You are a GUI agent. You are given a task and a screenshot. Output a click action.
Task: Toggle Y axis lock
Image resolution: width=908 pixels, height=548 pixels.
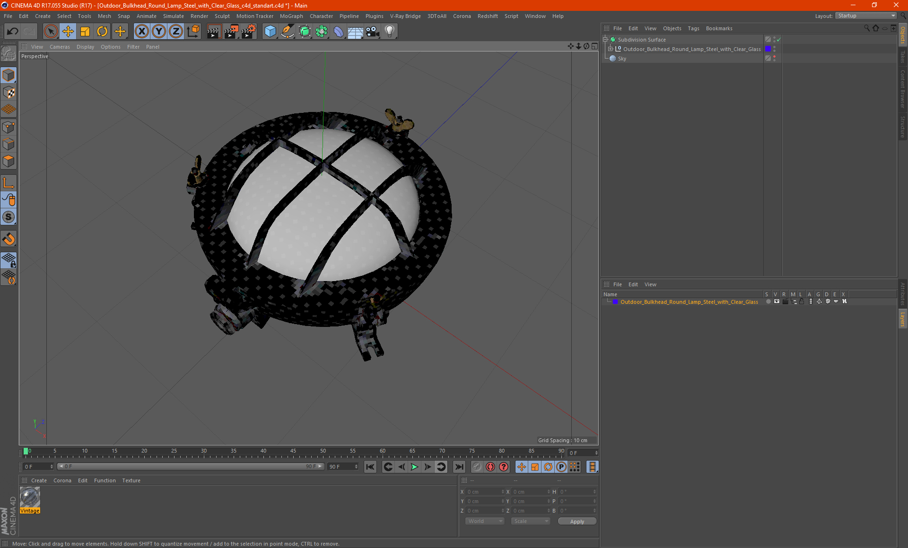pos(159,32)
